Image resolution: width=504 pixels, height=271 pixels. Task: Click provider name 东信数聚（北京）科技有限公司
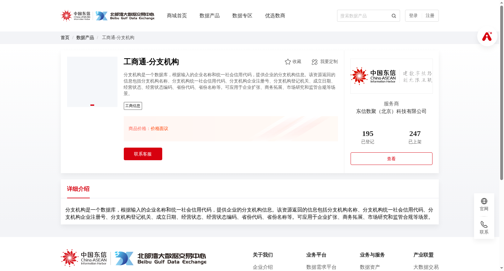[x=391, y=111]
